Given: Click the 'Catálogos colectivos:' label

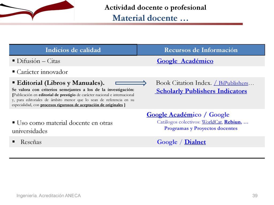Looking at the screenshot, I should coord(178,122).
